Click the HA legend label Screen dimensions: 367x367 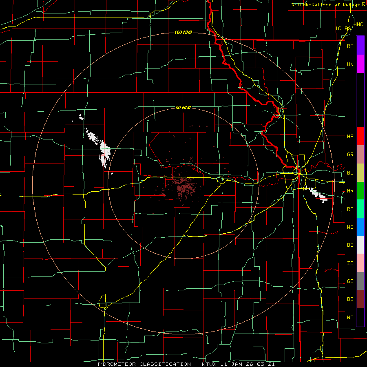point(350,136)
